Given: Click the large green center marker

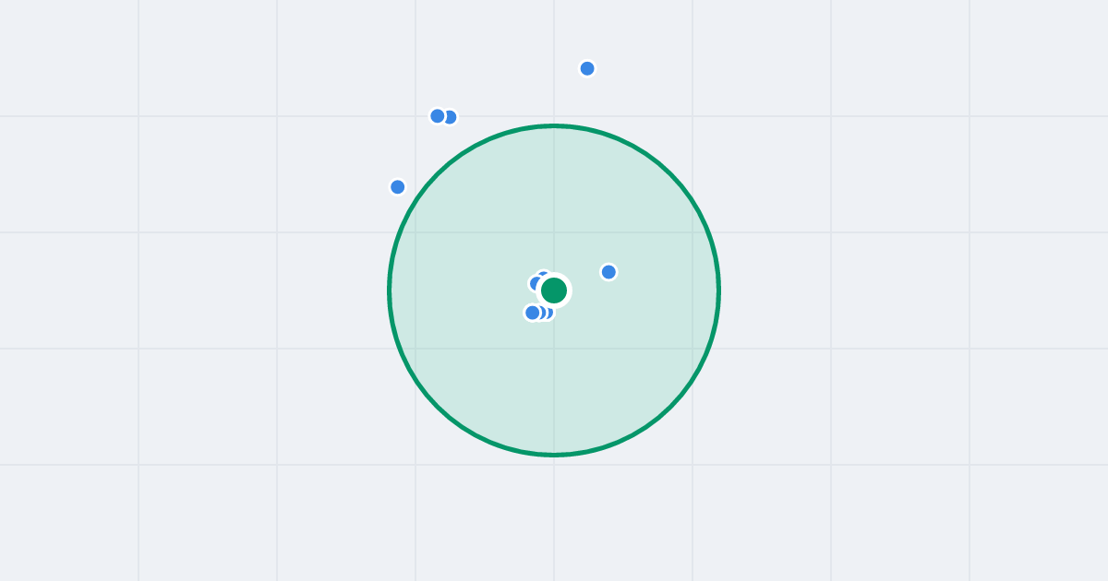Looking at the screenshot, I should click(554, 290).
